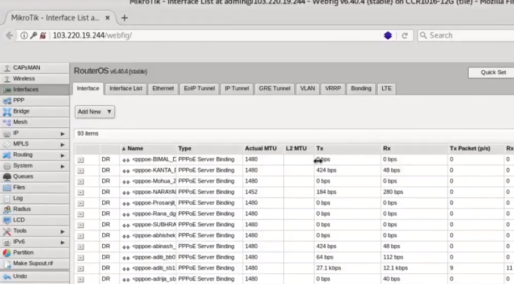Screen dimensions: 514x284
Task: Disable the pppoe-Prosanjit interface with its minus toggle
Action: click(81, 203)
